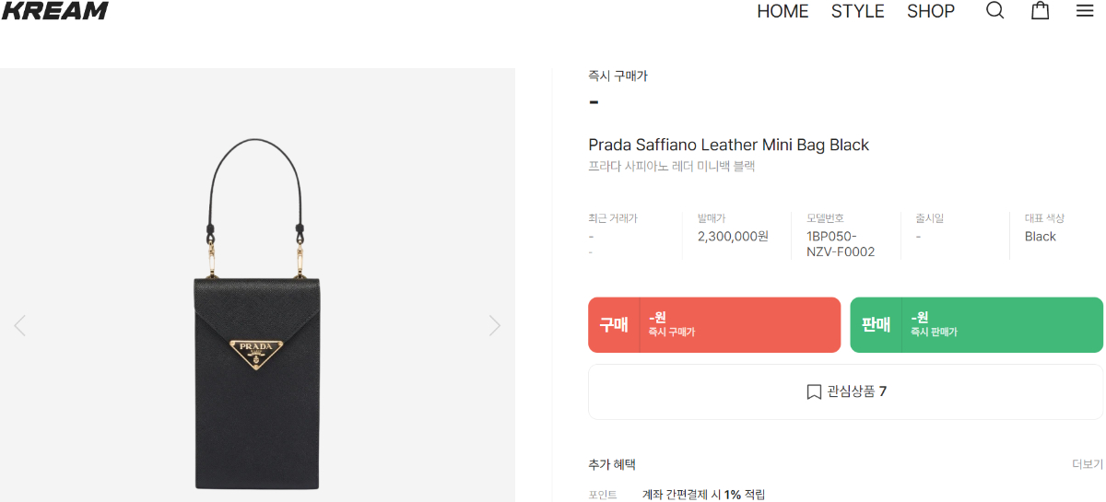
Task: Click the 2,300,000원 release price
Action: pyautogui.click(x=733, y=237)
